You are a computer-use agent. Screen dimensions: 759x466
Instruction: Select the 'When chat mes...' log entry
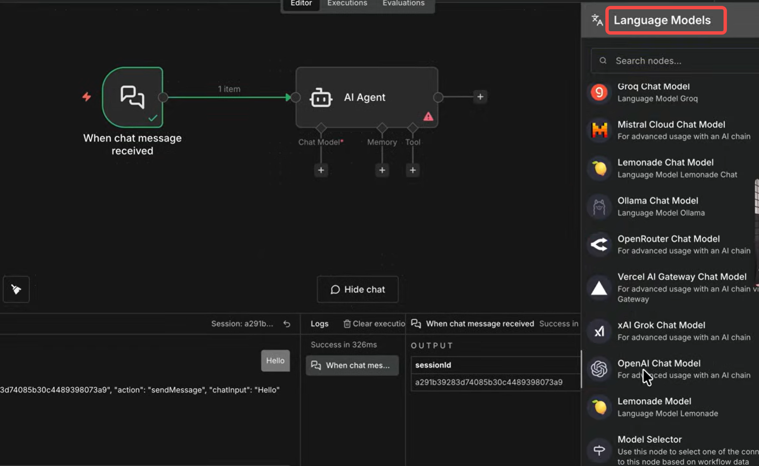tap(352, 365)
